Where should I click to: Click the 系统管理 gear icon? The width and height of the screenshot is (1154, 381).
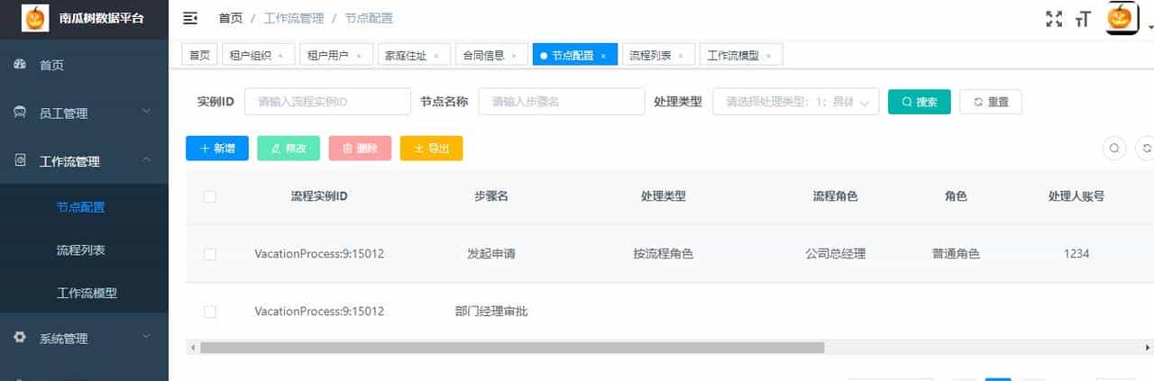click(20, 338)
